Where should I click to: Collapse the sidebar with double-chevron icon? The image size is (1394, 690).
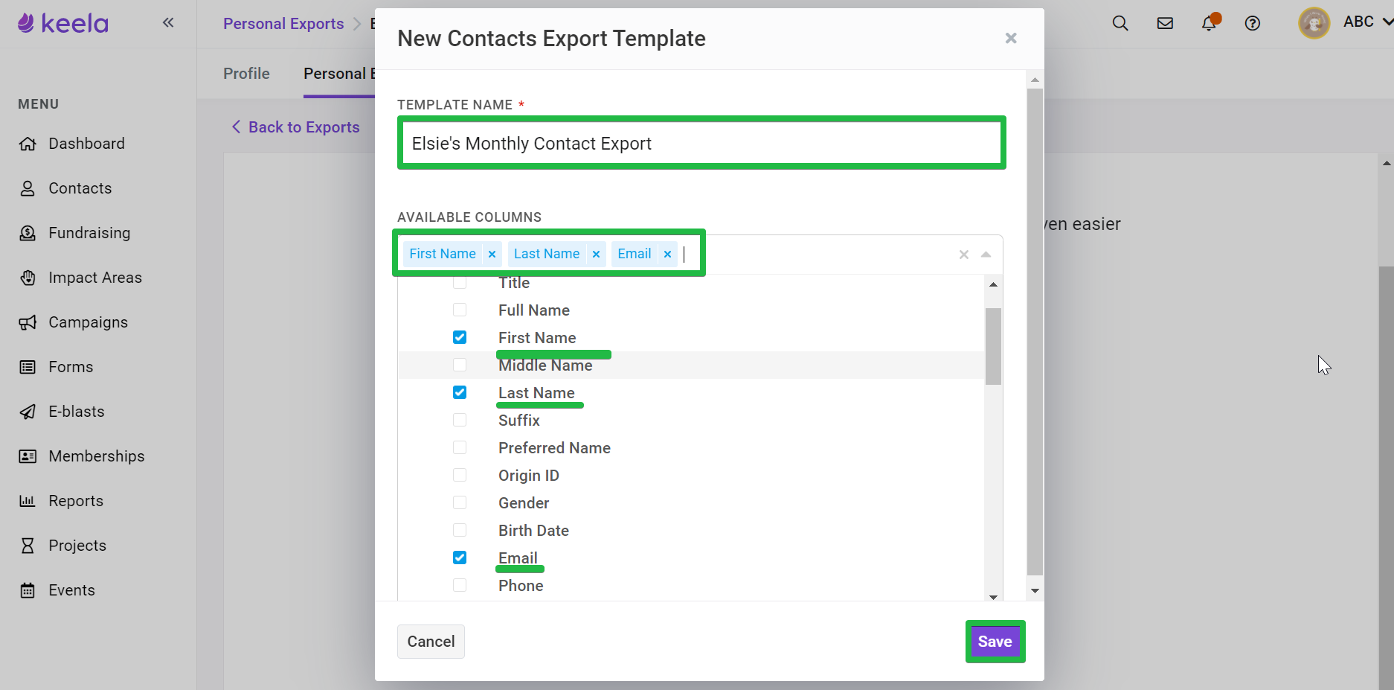click(x=168, y=22)
